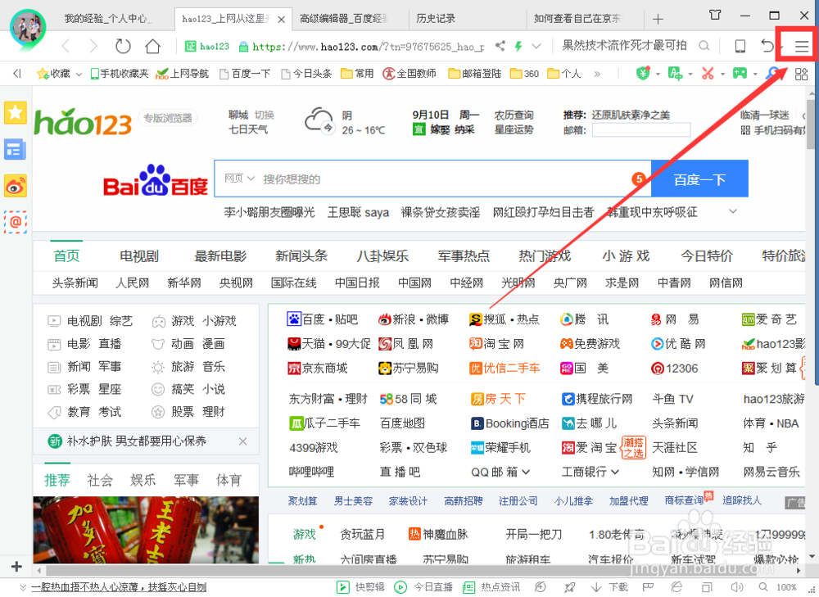Open the translate tool icon in the toolbar

pyautogui.click(x=674, y=73)
